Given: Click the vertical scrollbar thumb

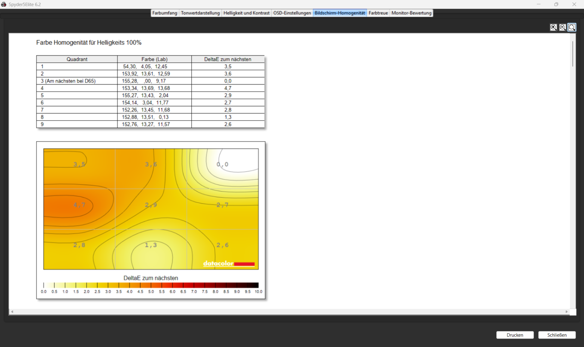Looking at the screenshot, I should [x=572, y=54].
